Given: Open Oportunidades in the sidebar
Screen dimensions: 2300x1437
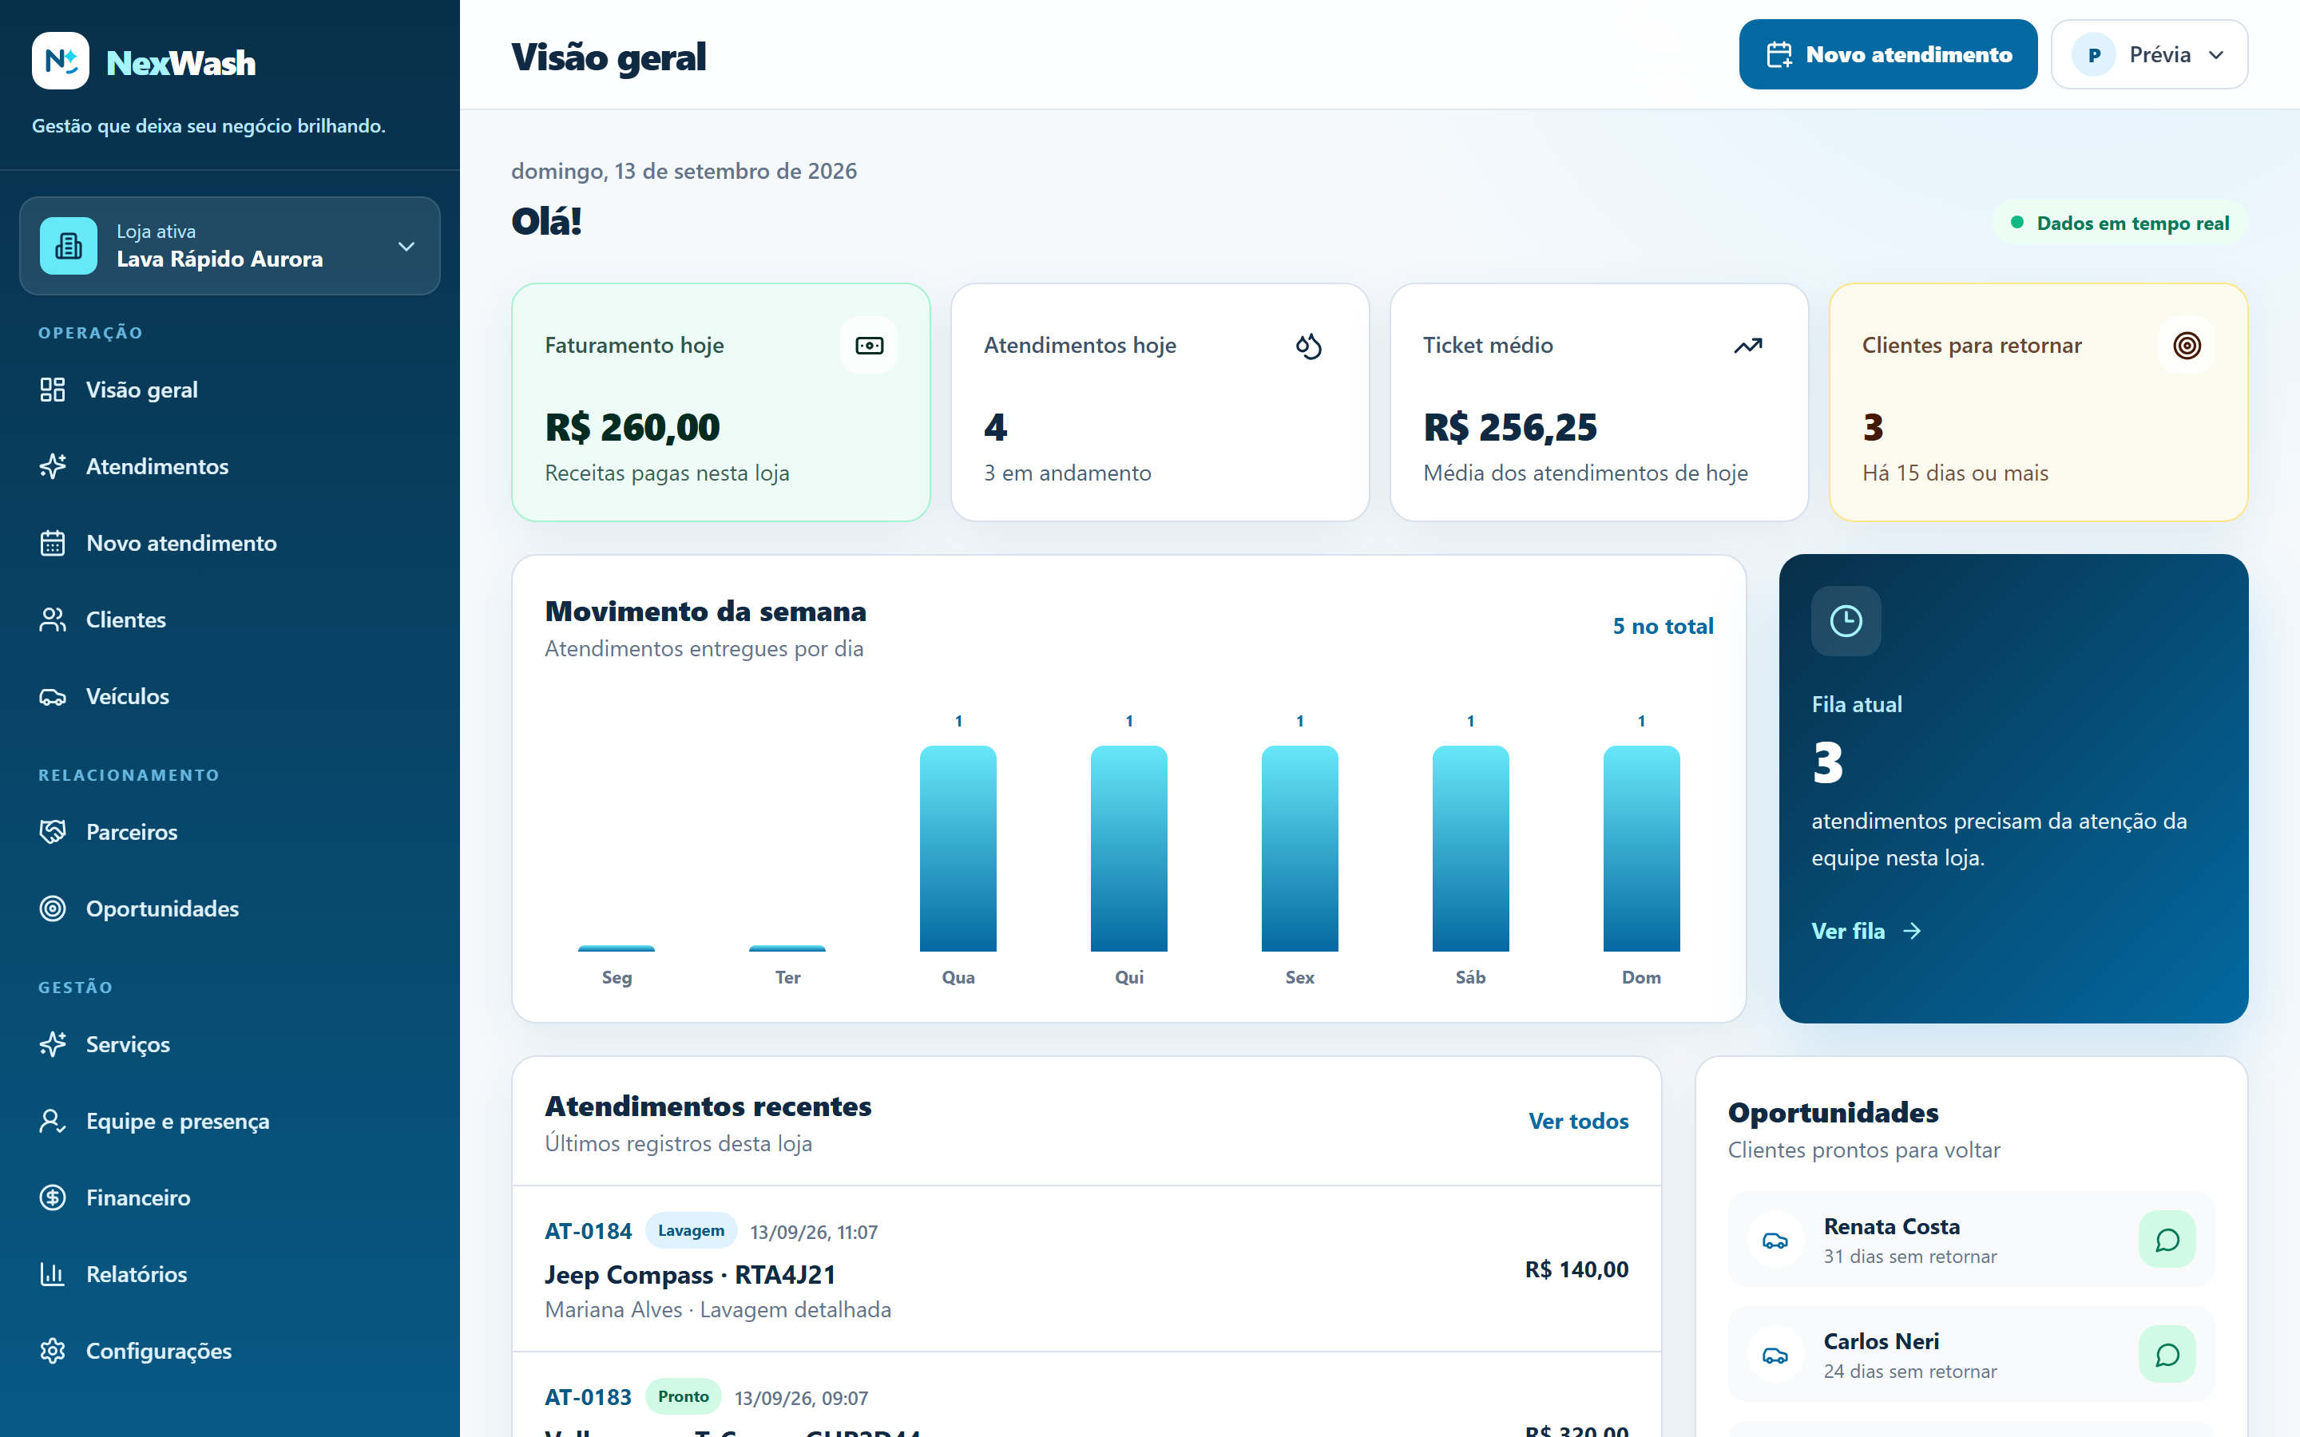Looking at the screenshot, I should tap(230, 909).
